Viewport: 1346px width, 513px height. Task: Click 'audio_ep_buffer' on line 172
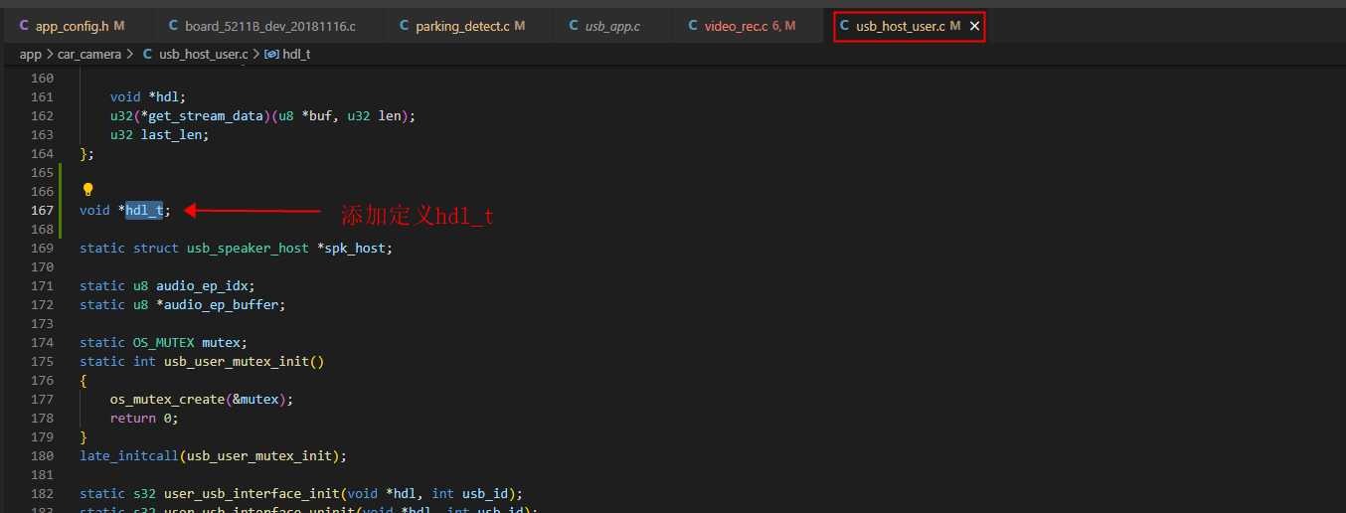(x=221, y=304)
